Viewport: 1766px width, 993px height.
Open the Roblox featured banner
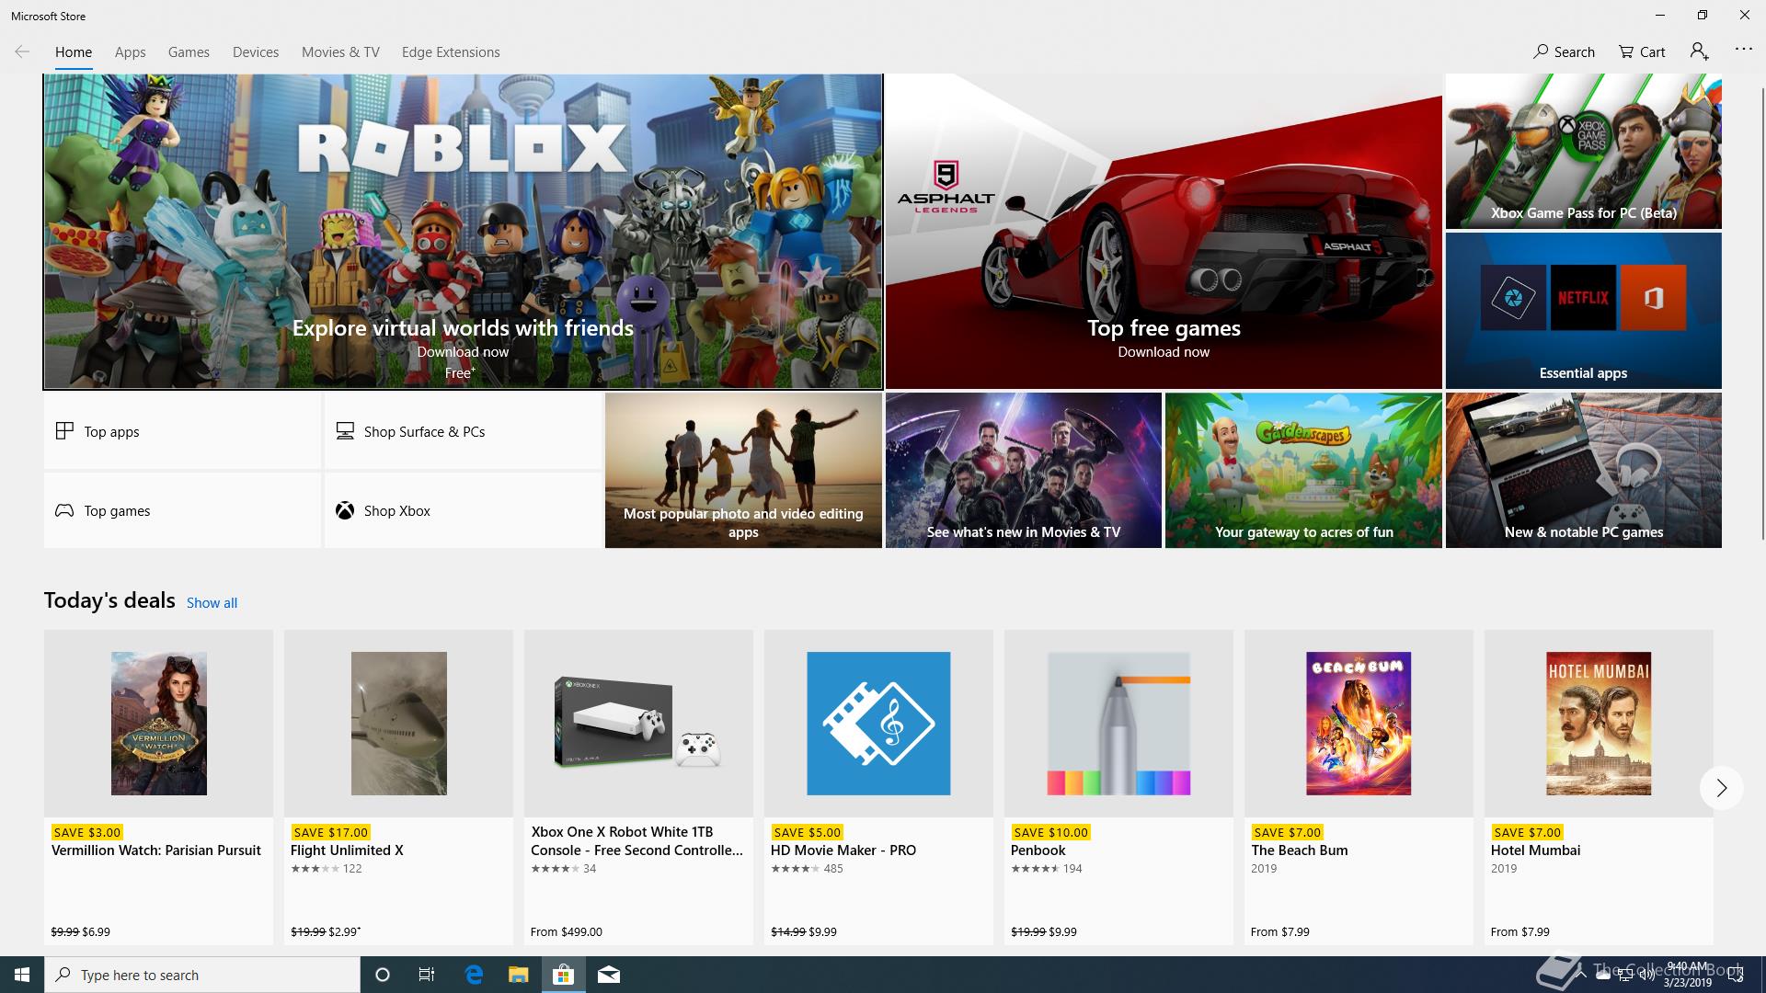pyautogui.click(x=463, y=232)
